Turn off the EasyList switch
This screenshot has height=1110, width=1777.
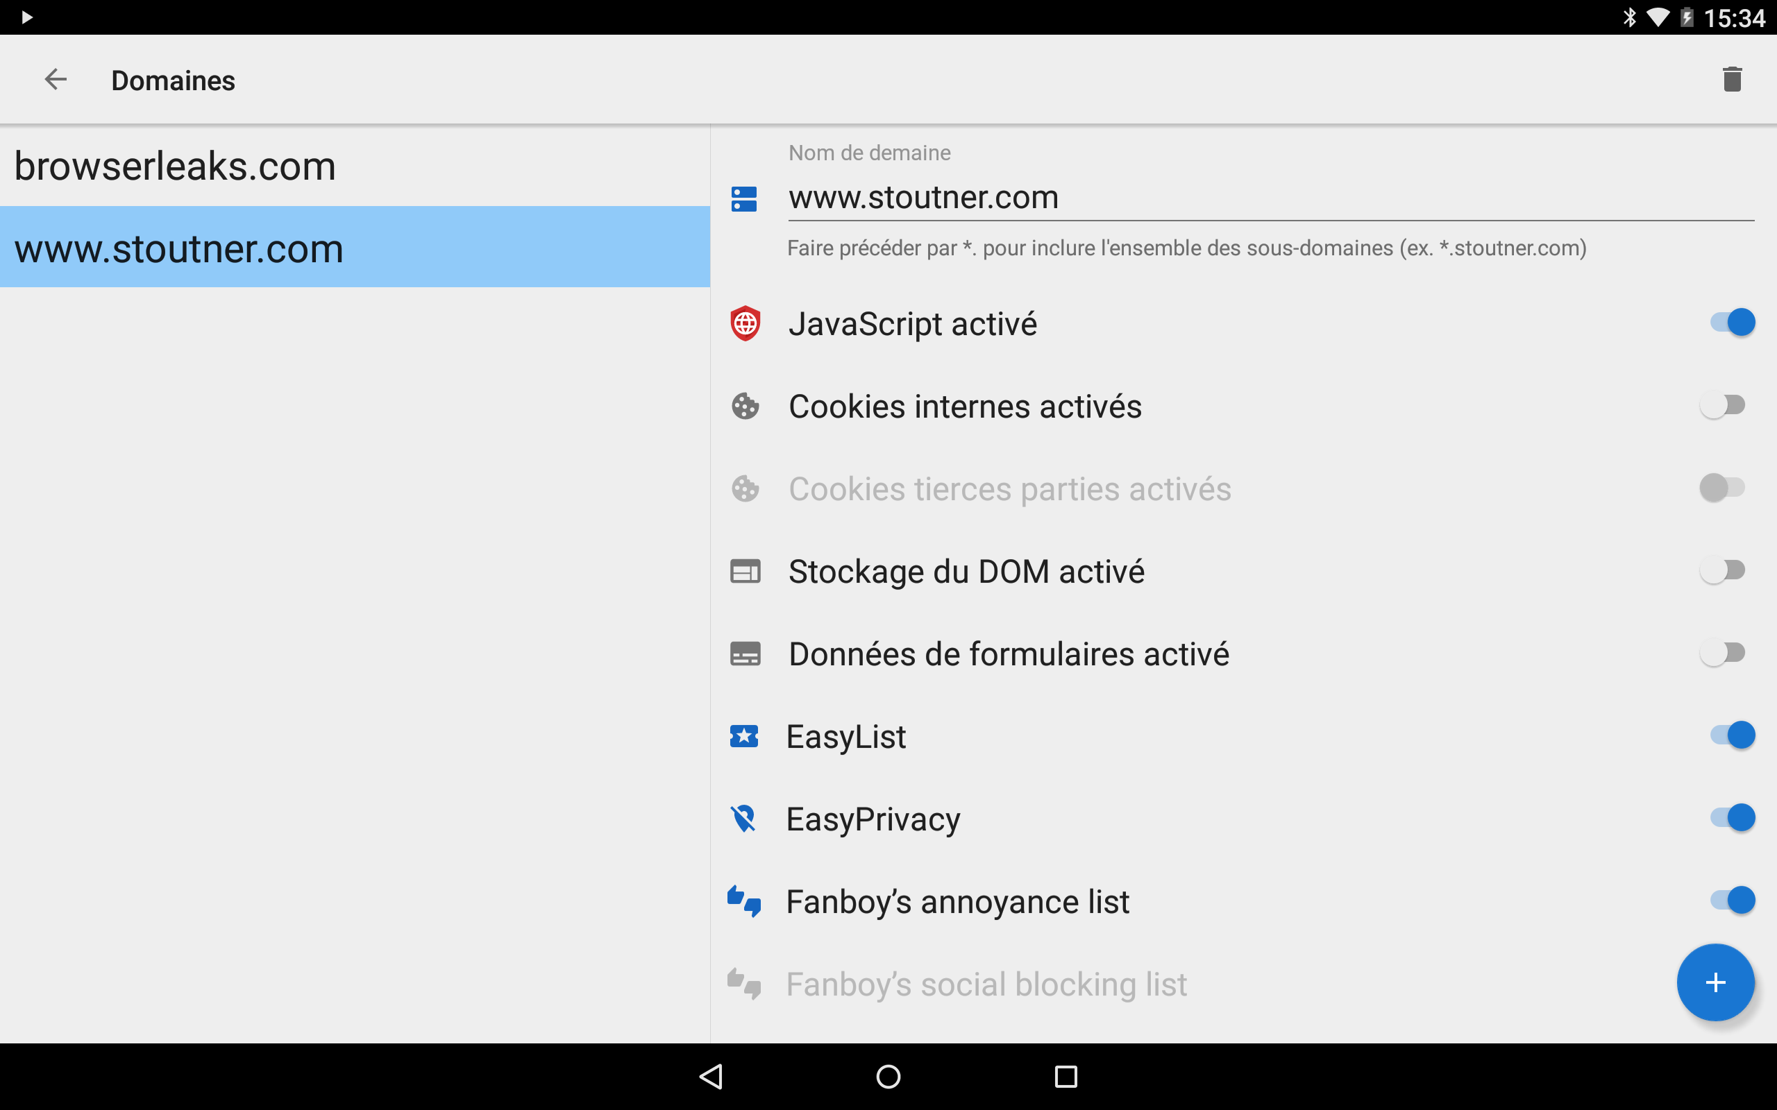(1731, 735)
